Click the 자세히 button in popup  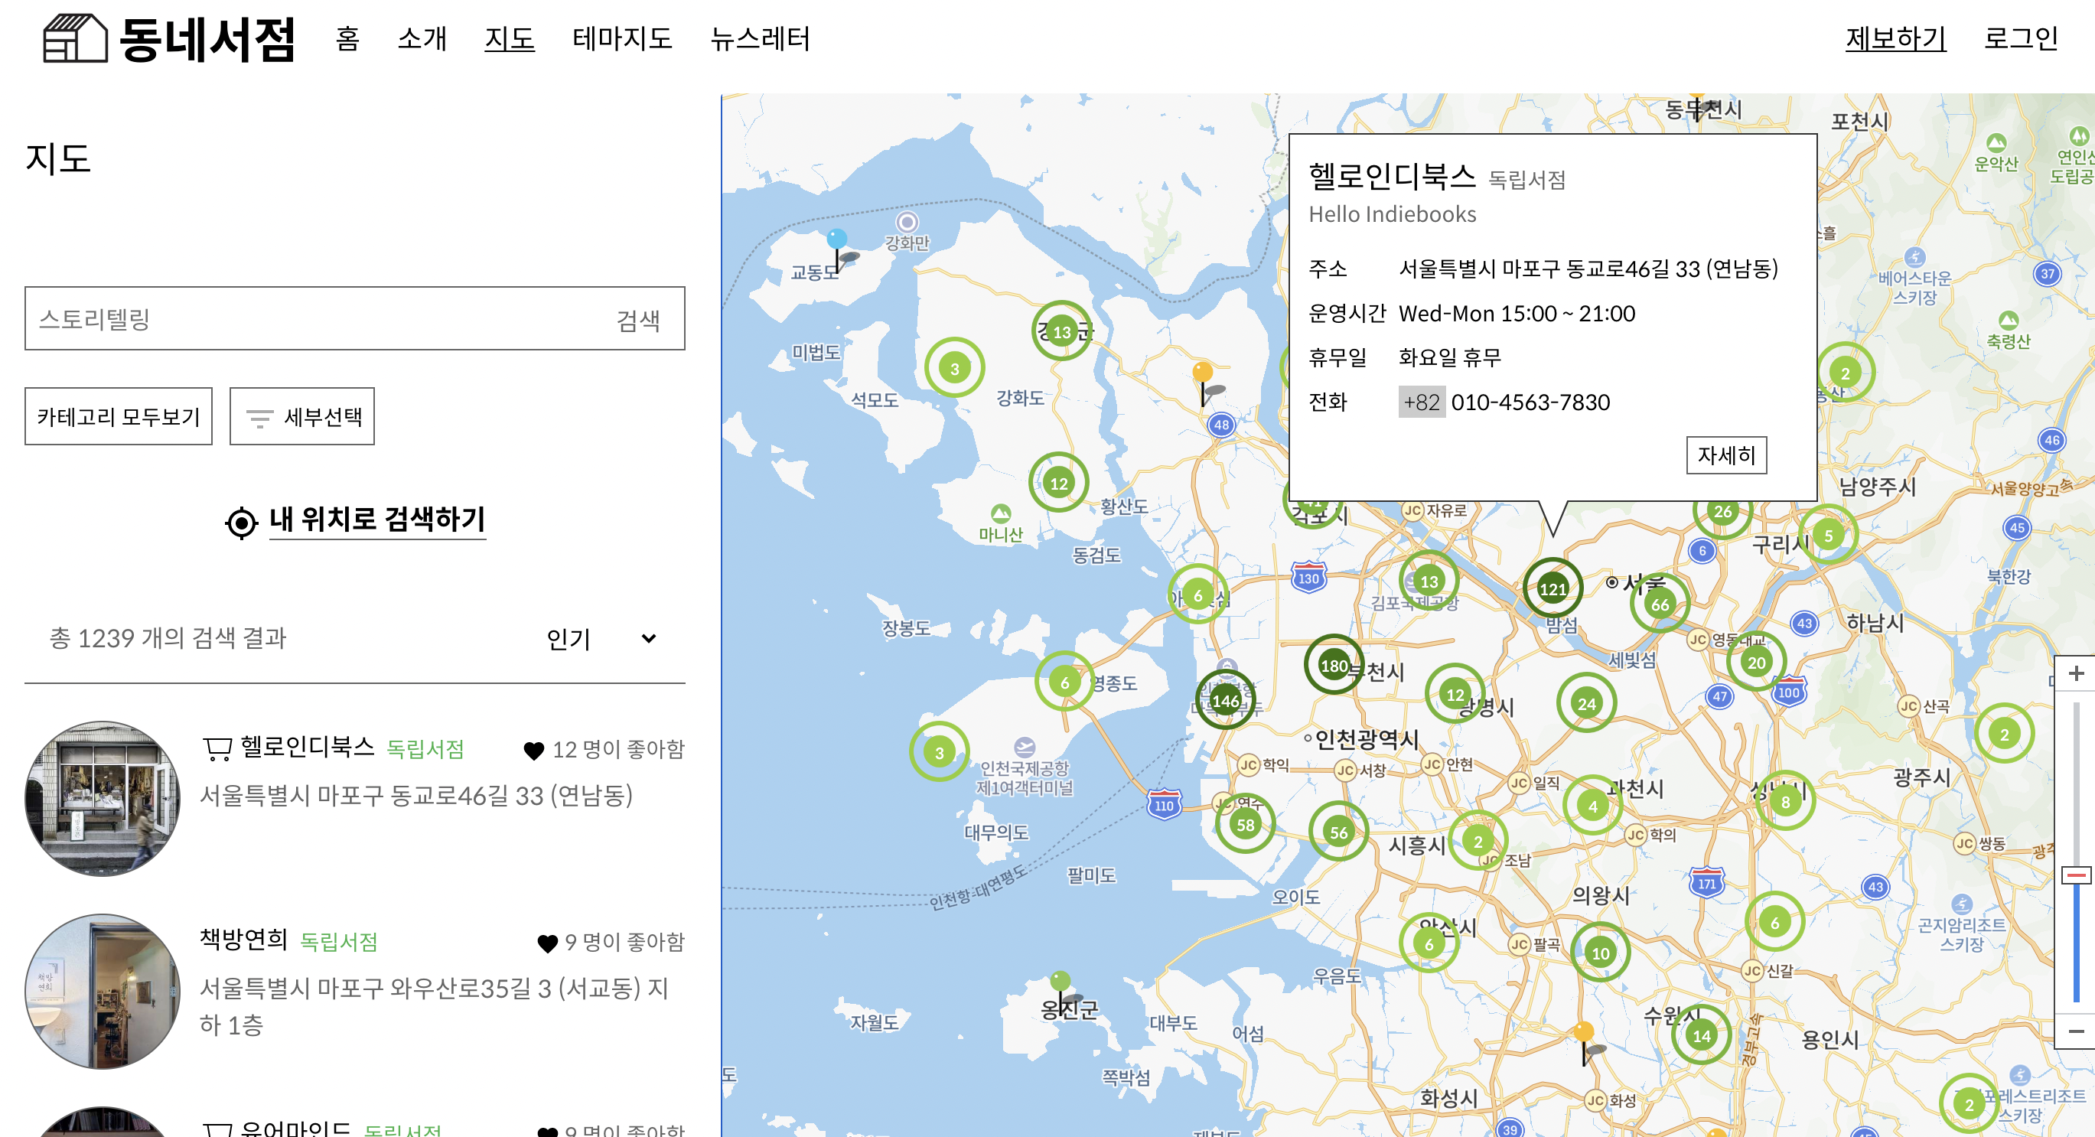[1725, 454]
